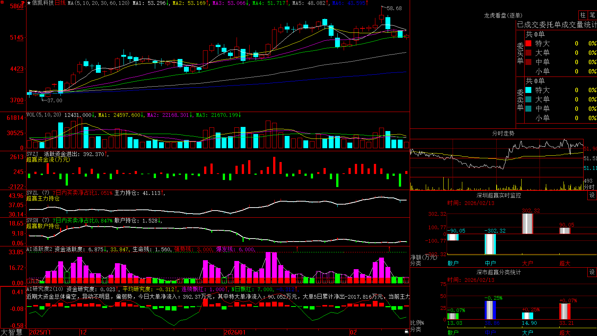Click the blue 中户 bar in 深市超赢分类统计

490,310
